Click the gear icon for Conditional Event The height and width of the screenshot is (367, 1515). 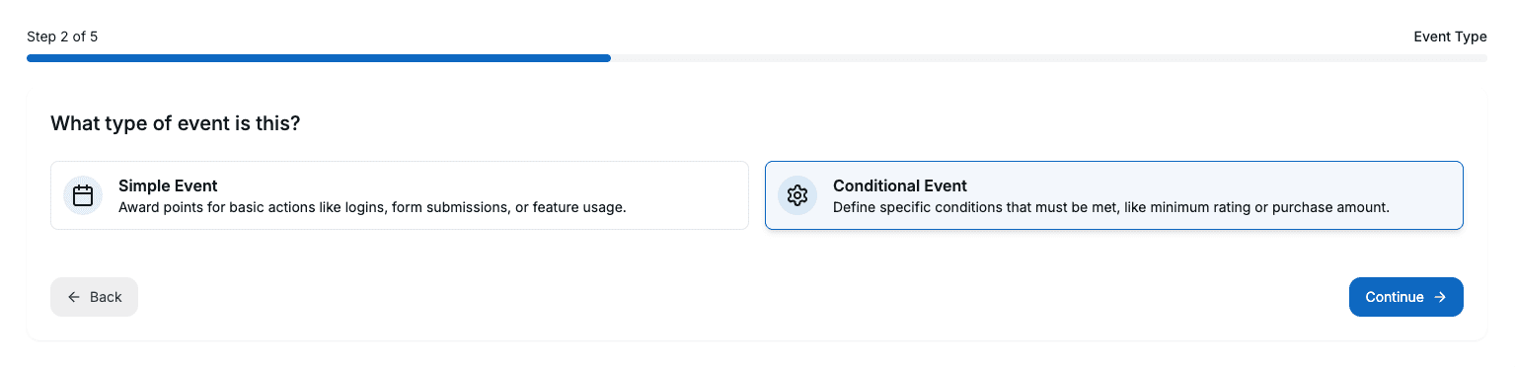(797, 195)
